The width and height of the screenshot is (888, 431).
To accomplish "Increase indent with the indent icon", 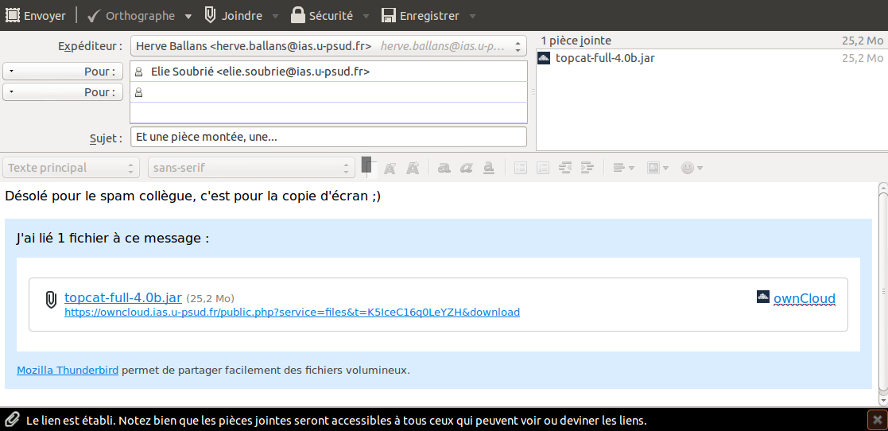I will (588, 168).
